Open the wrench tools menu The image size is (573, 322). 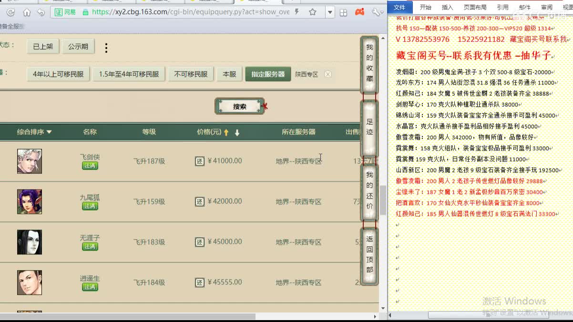click(376, 12)
